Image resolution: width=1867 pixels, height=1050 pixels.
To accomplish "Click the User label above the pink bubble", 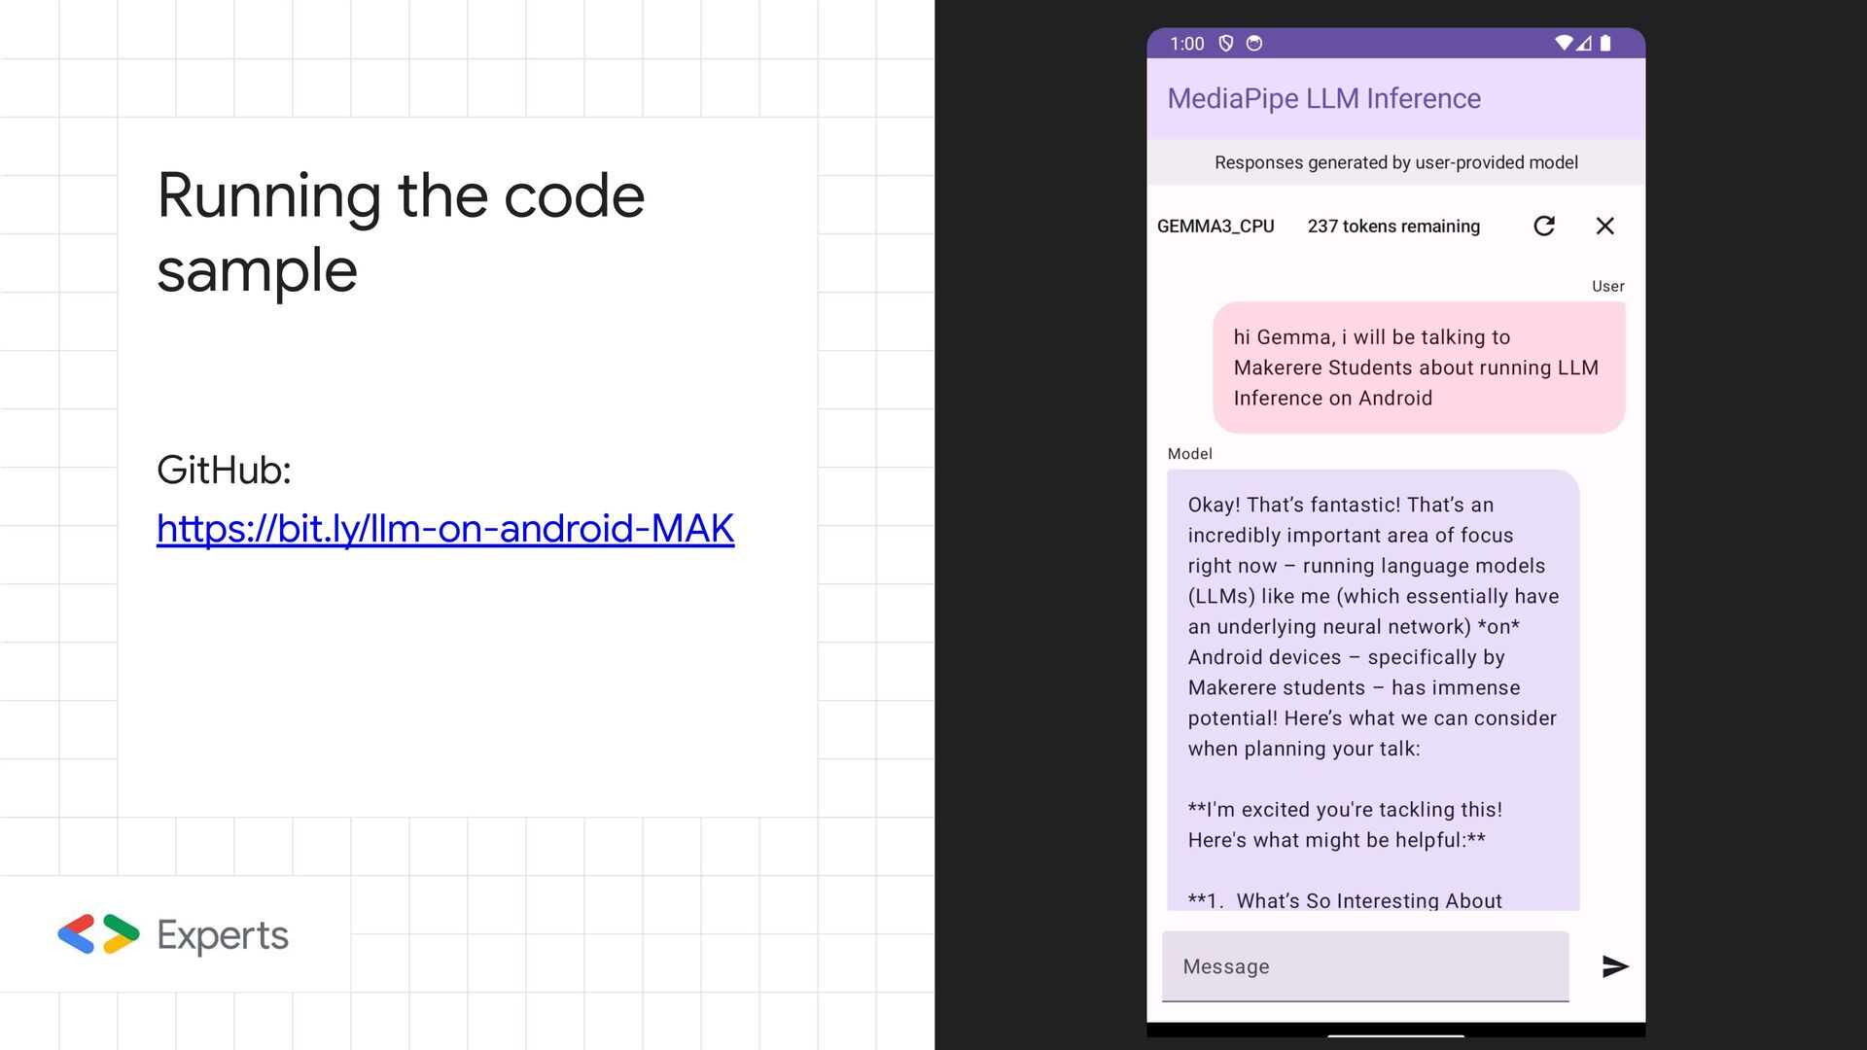I will (1607, 286).
